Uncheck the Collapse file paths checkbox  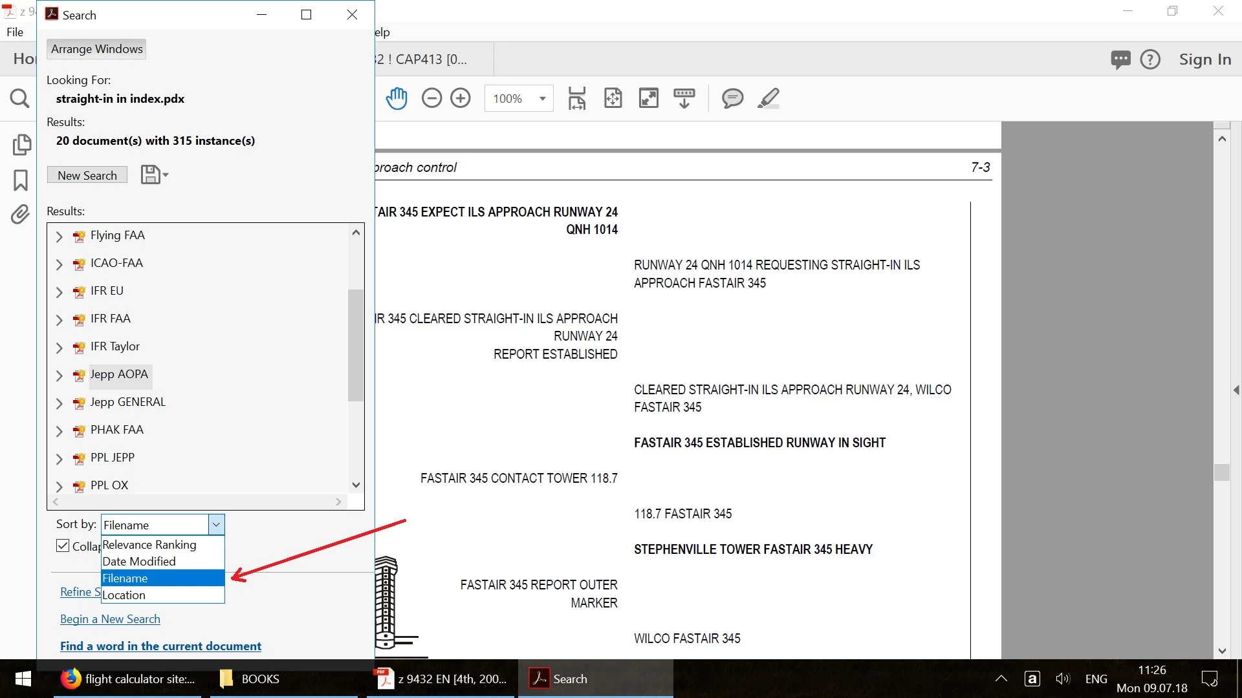pos(63,545)
